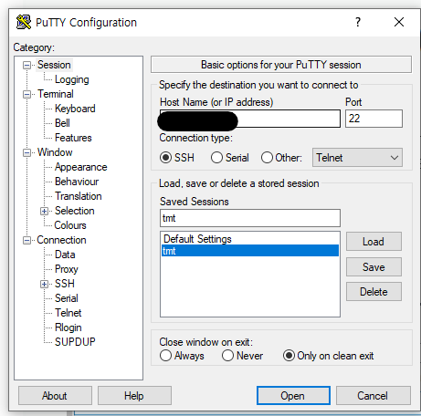The width and height of the screenshot is (421, 416).
Task: Select the Serial connection type radio
Action: 216,158
